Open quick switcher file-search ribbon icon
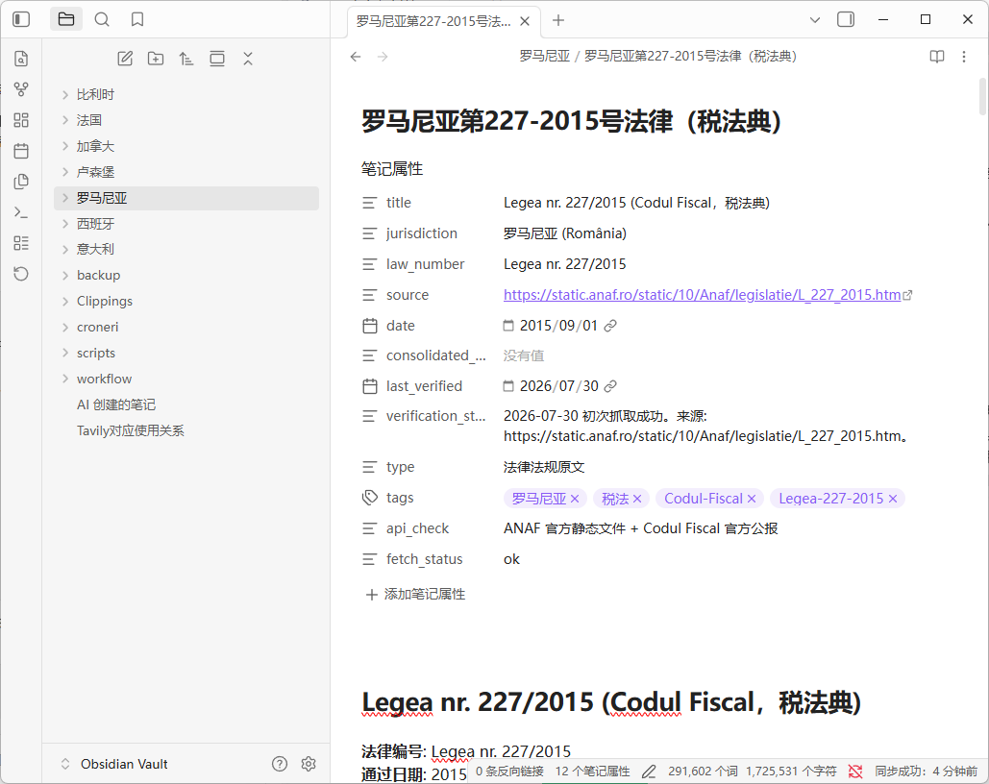 [21, 59]
